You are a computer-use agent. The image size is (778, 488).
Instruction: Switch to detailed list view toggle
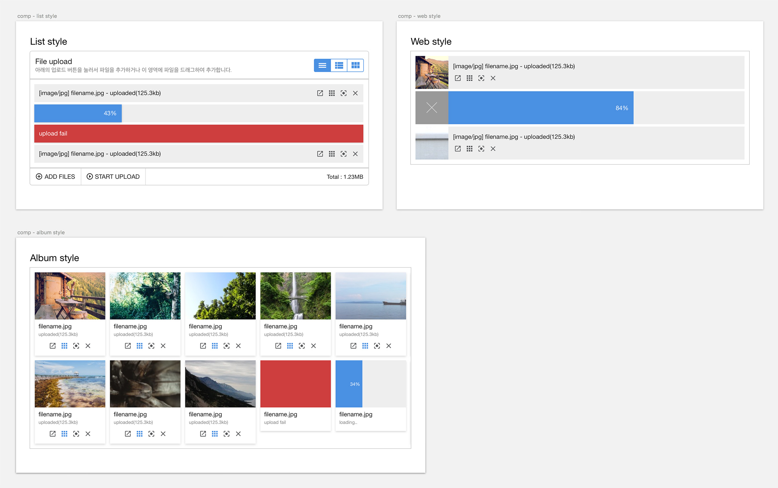339,66
